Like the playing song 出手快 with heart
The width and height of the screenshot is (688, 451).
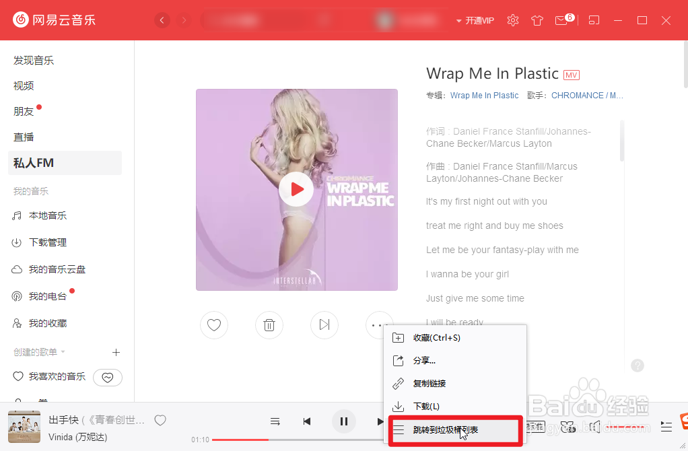point(160,420)
